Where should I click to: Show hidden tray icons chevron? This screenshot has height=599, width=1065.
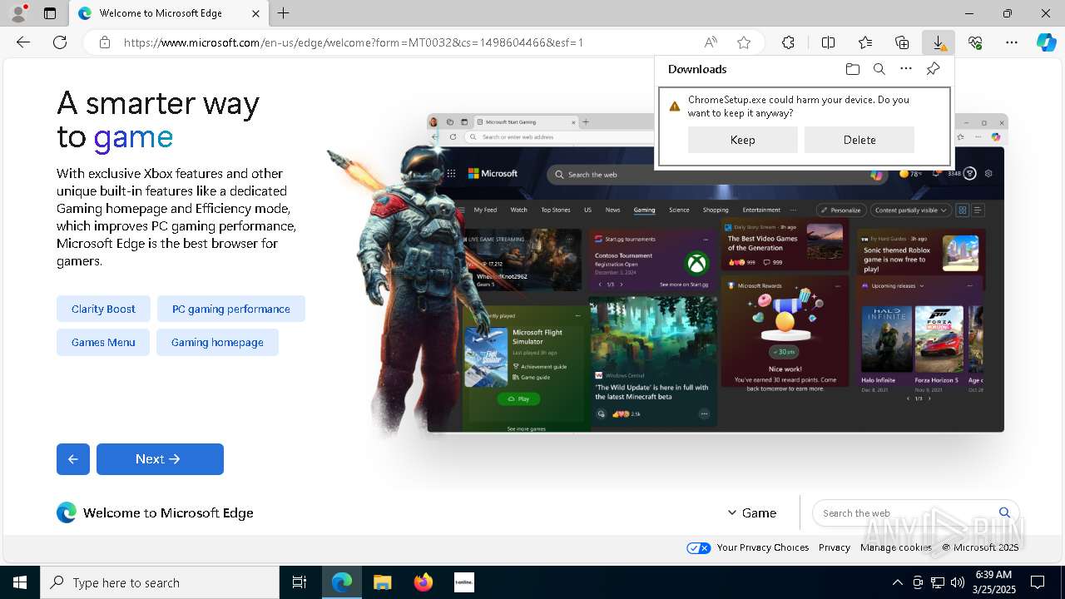pyautogui.click(x=897, y=582)
